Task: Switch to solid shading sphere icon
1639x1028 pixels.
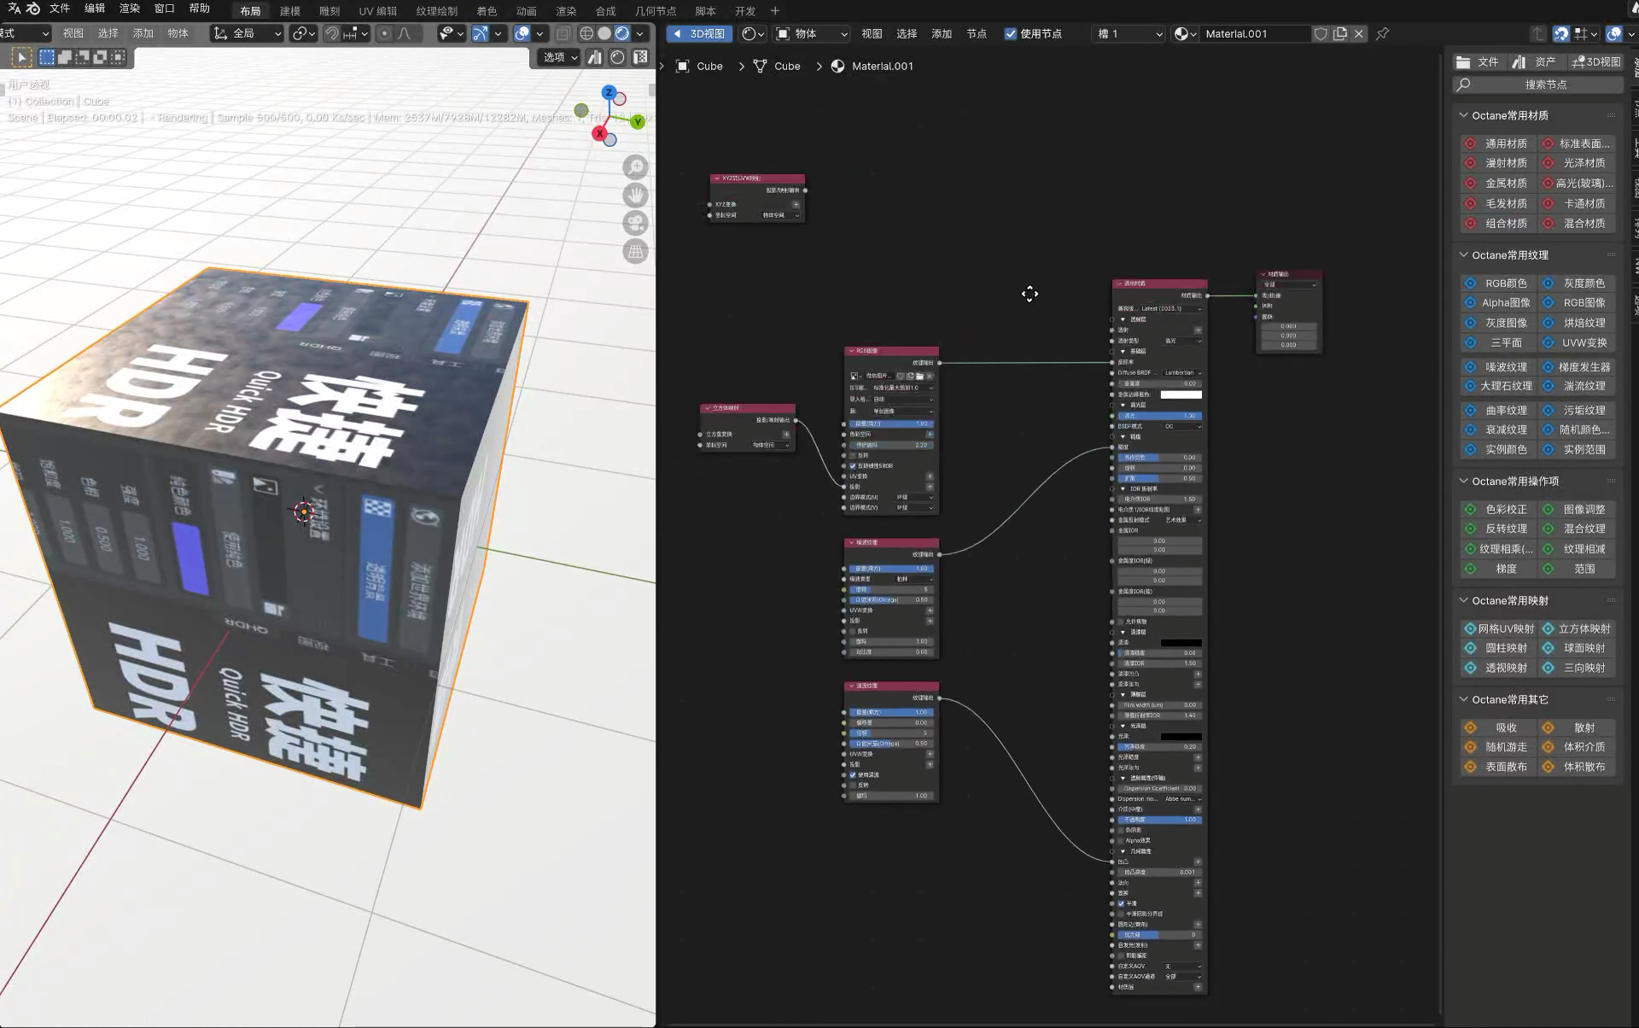Action: pos(604,33)
